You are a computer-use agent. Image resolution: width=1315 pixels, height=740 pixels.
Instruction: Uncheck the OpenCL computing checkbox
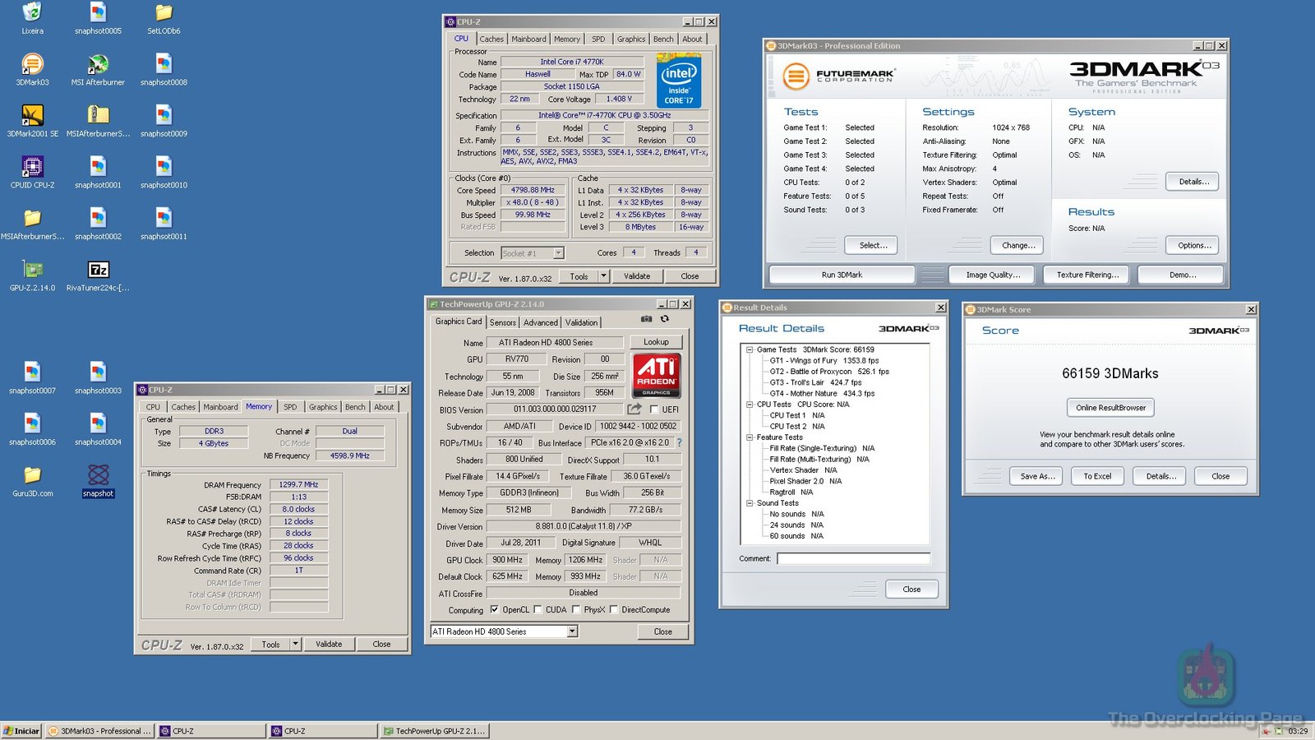[494, 610]
